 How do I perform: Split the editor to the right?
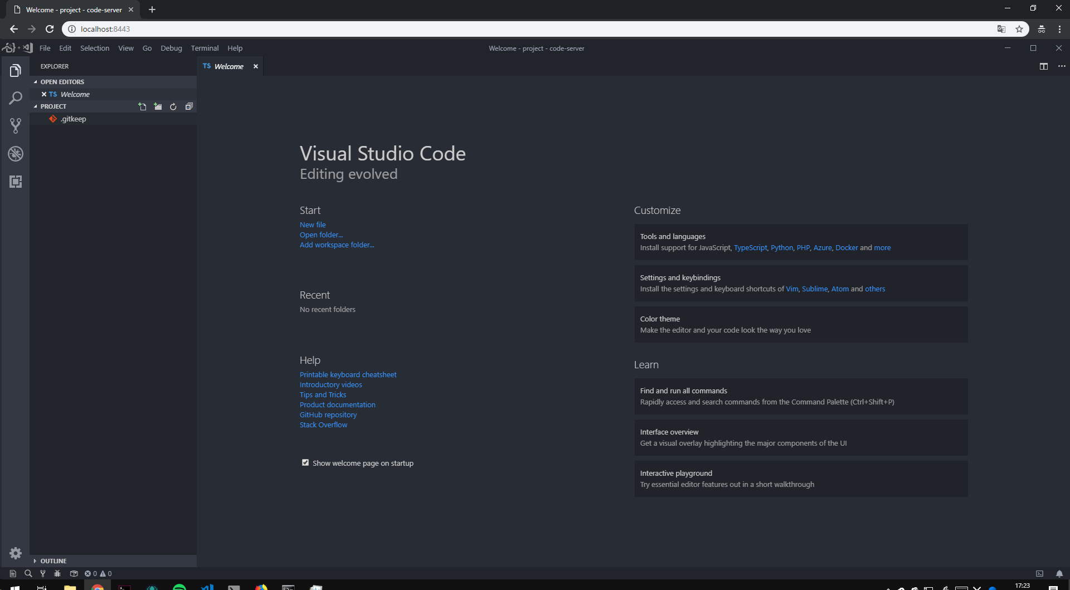(x=1043, y=66)
